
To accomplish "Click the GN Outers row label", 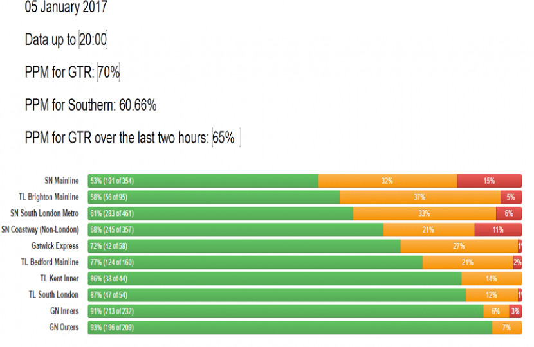I will point(64,328).
